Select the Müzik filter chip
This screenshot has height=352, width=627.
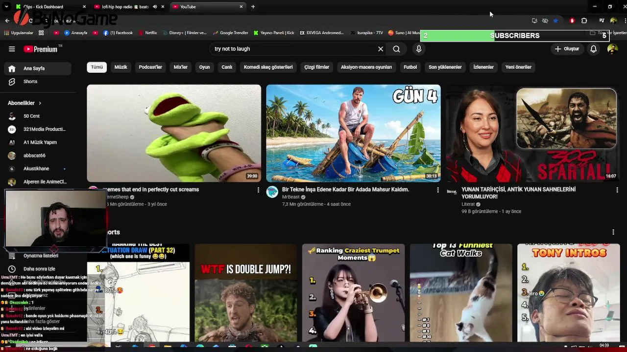tap(121, 67)
